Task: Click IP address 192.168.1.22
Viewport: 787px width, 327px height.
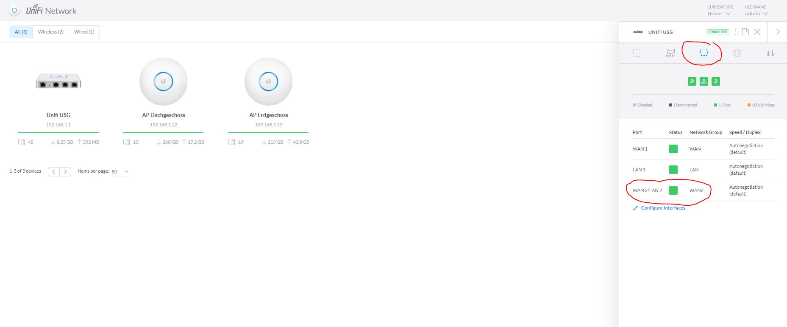Action: click(164, 125)
